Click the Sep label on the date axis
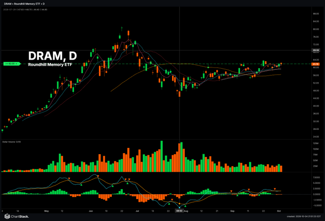Viewport: 325px width, 221px height. (x=232, y=211)
